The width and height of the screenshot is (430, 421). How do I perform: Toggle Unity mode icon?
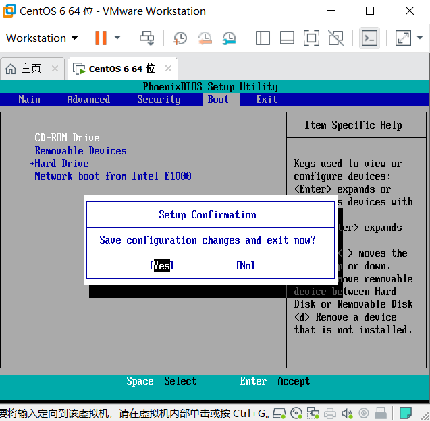[x=335, y=38]
